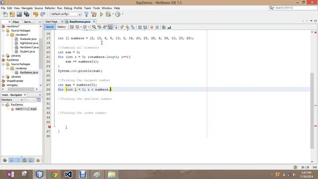Click the Last Edit icon in editor toolbar
This screenshot has height=179, width=318.
(72, 27)
